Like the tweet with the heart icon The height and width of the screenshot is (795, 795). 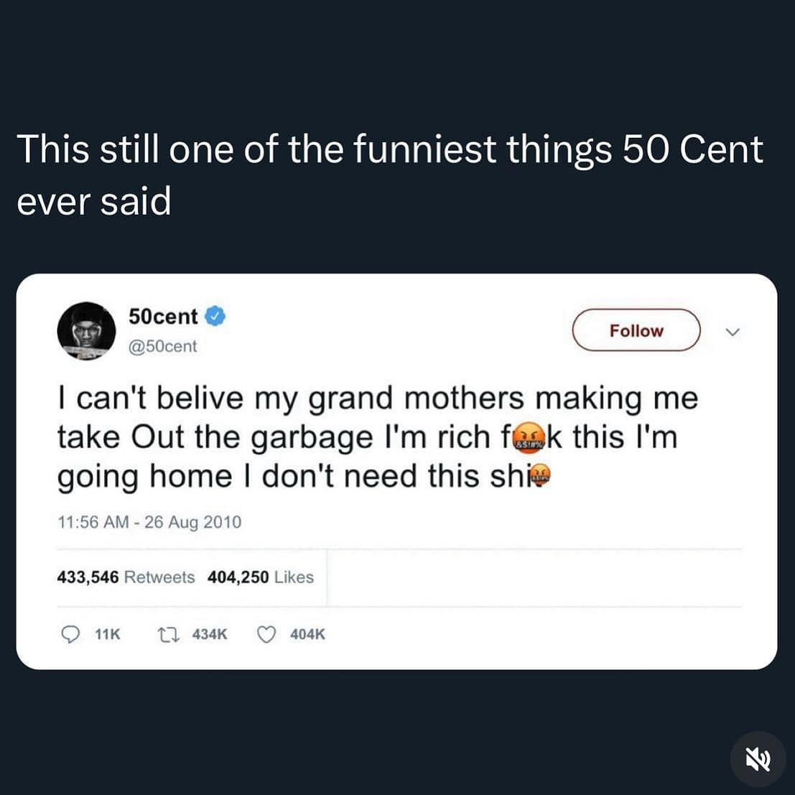coord(267,634)
